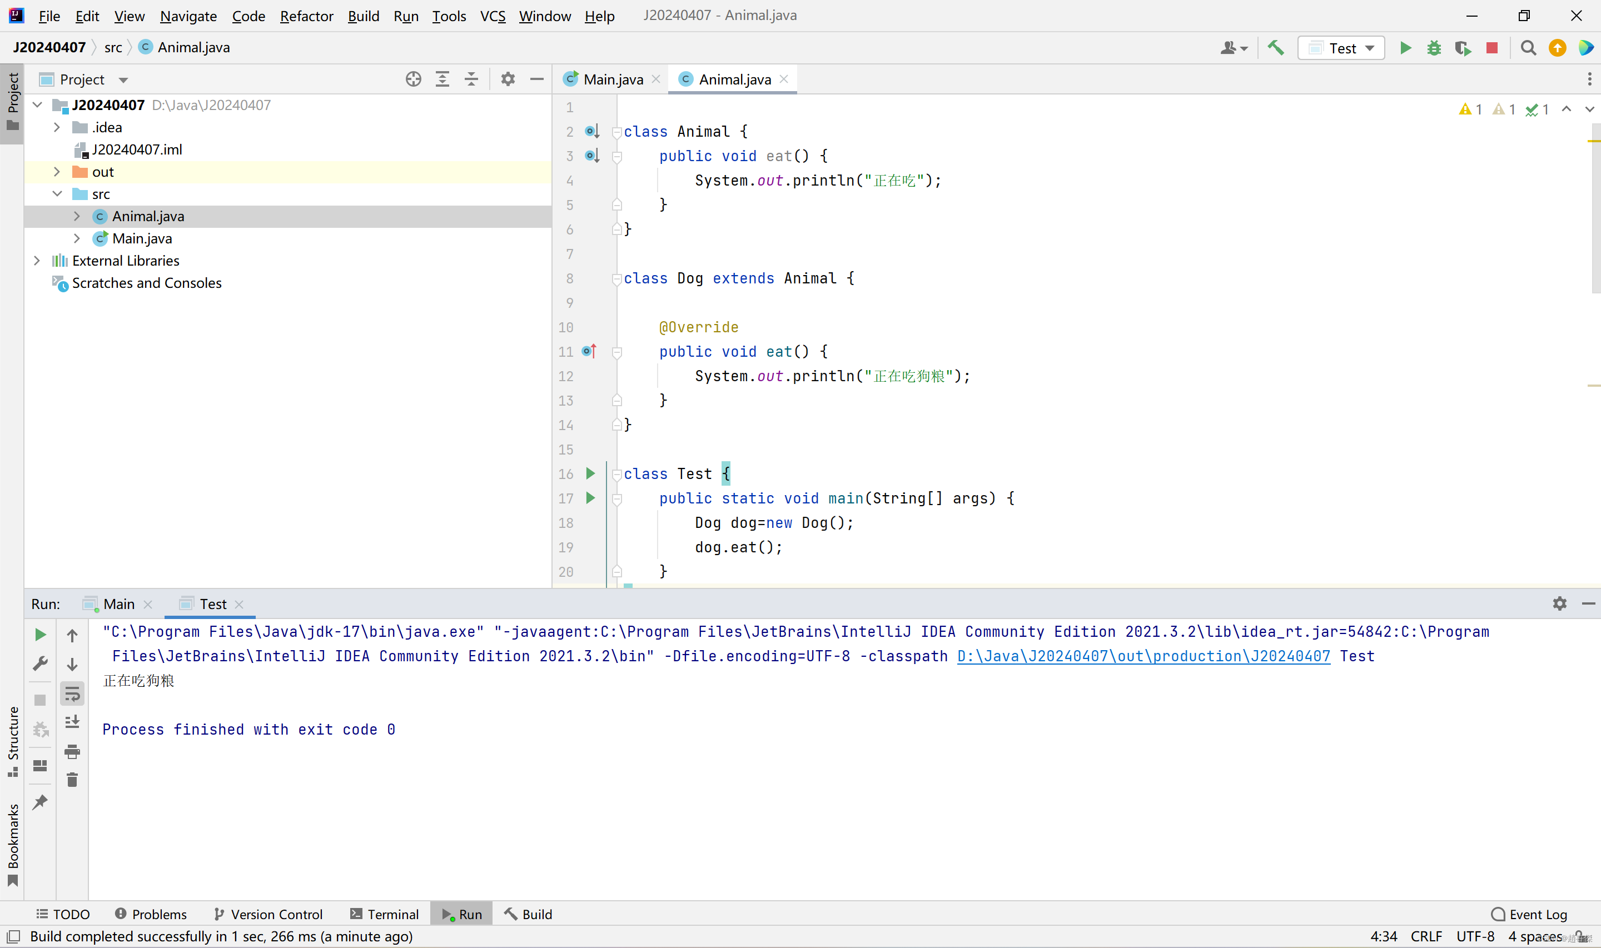1601x948 pixels.
Task: Clear console output with trash icon
Action: pos(72,780)
